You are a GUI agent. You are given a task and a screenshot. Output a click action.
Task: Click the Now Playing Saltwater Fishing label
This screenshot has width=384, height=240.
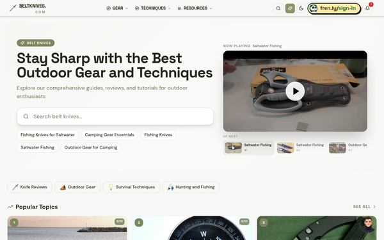click(x=252, y=46)
